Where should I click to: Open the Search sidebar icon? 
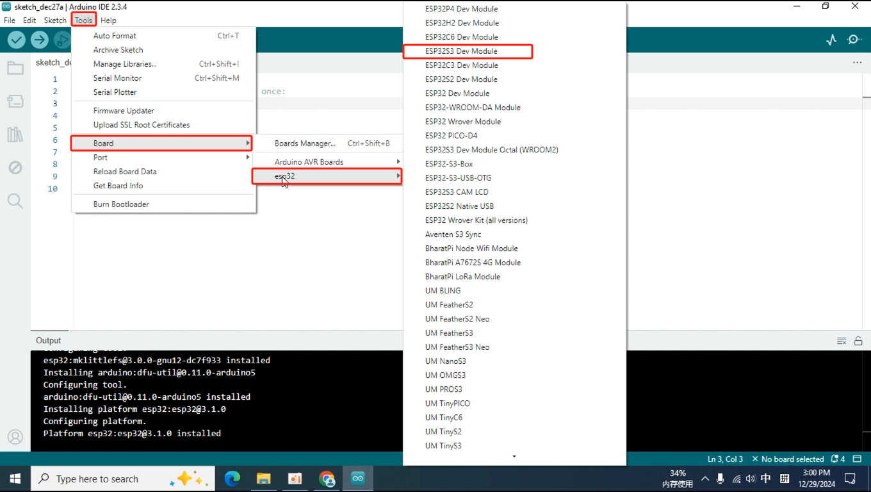click(15, 201)
